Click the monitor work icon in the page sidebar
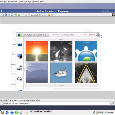This screenshot has width=115, height=115. pyautogui.click(x=20, y=56)
